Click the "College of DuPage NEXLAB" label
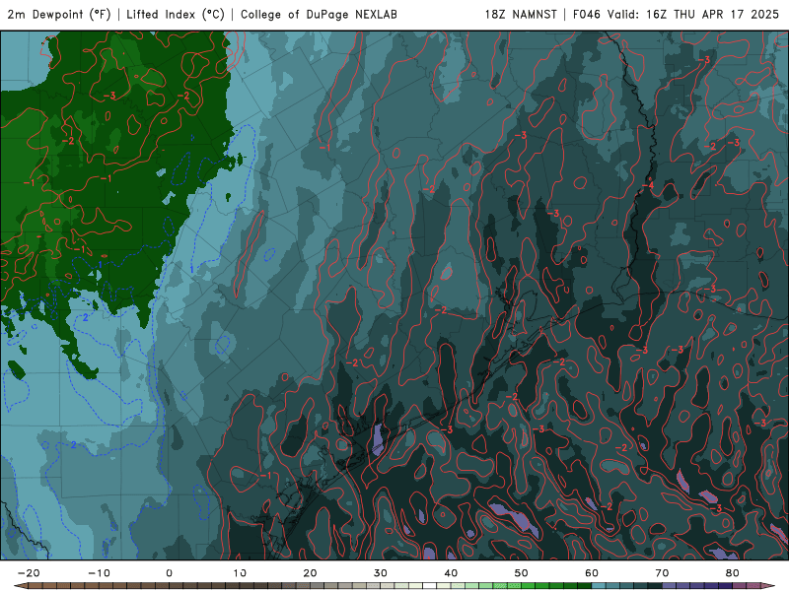Viewport: 789px width, 591px height. tap(319, 15)
